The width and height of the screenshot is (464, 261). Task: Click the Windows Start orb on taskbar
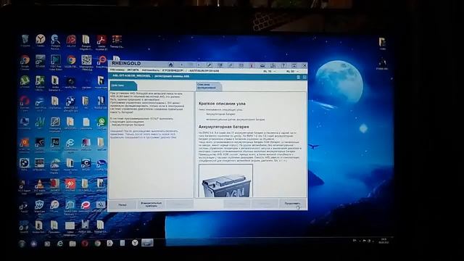pyautogui.click(x=22, y=244)
